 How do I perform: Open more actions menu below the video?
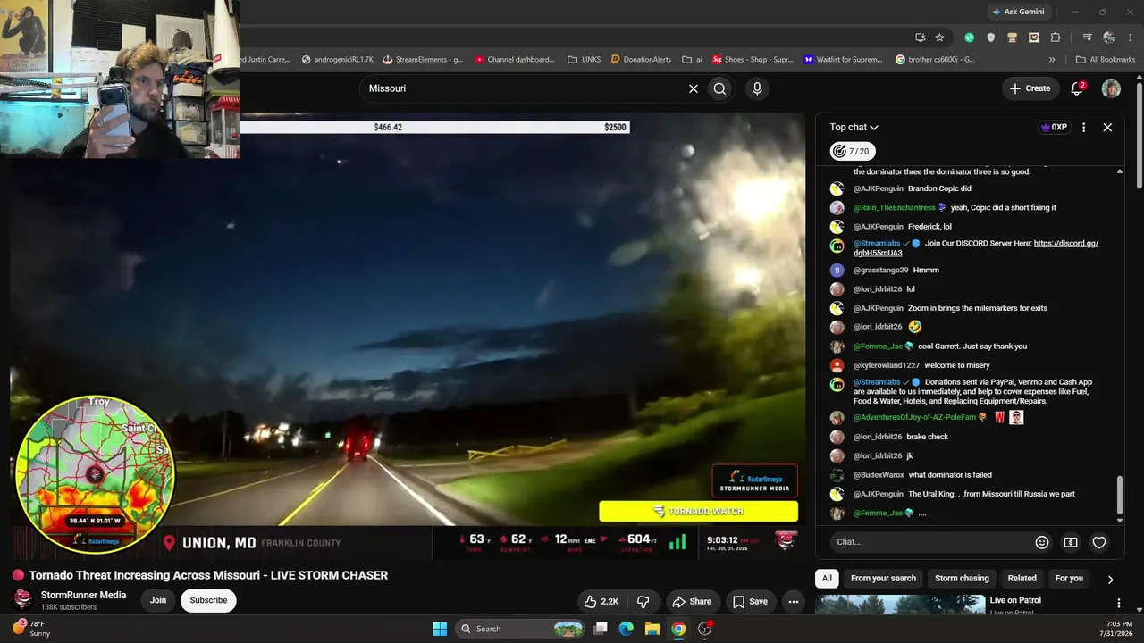[793, 602]
